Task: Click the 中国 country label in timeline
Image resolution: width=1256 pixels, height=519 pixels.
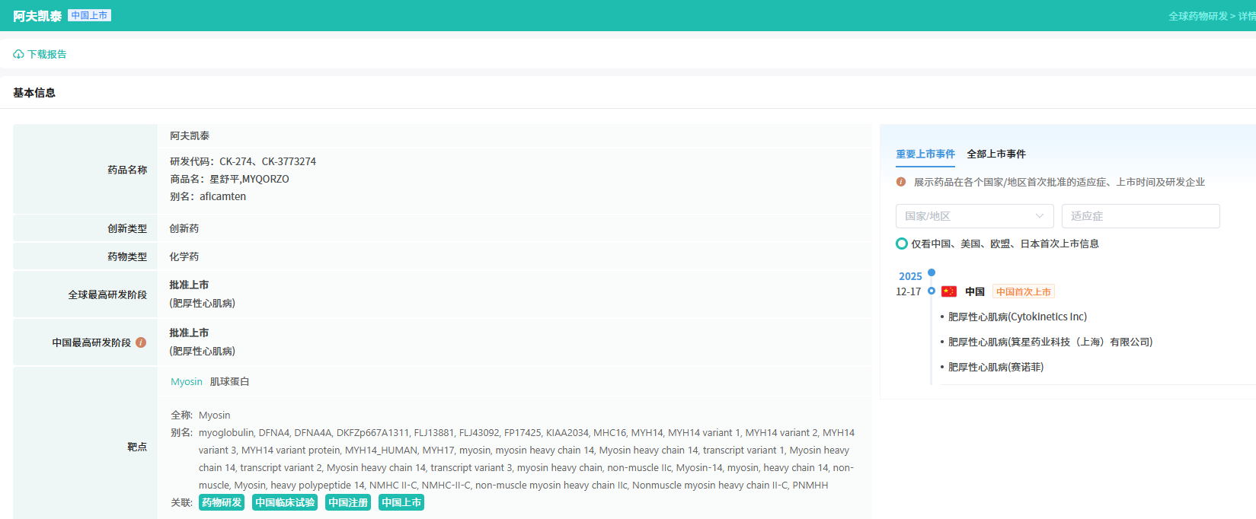Action: click(x=975, y=291)
